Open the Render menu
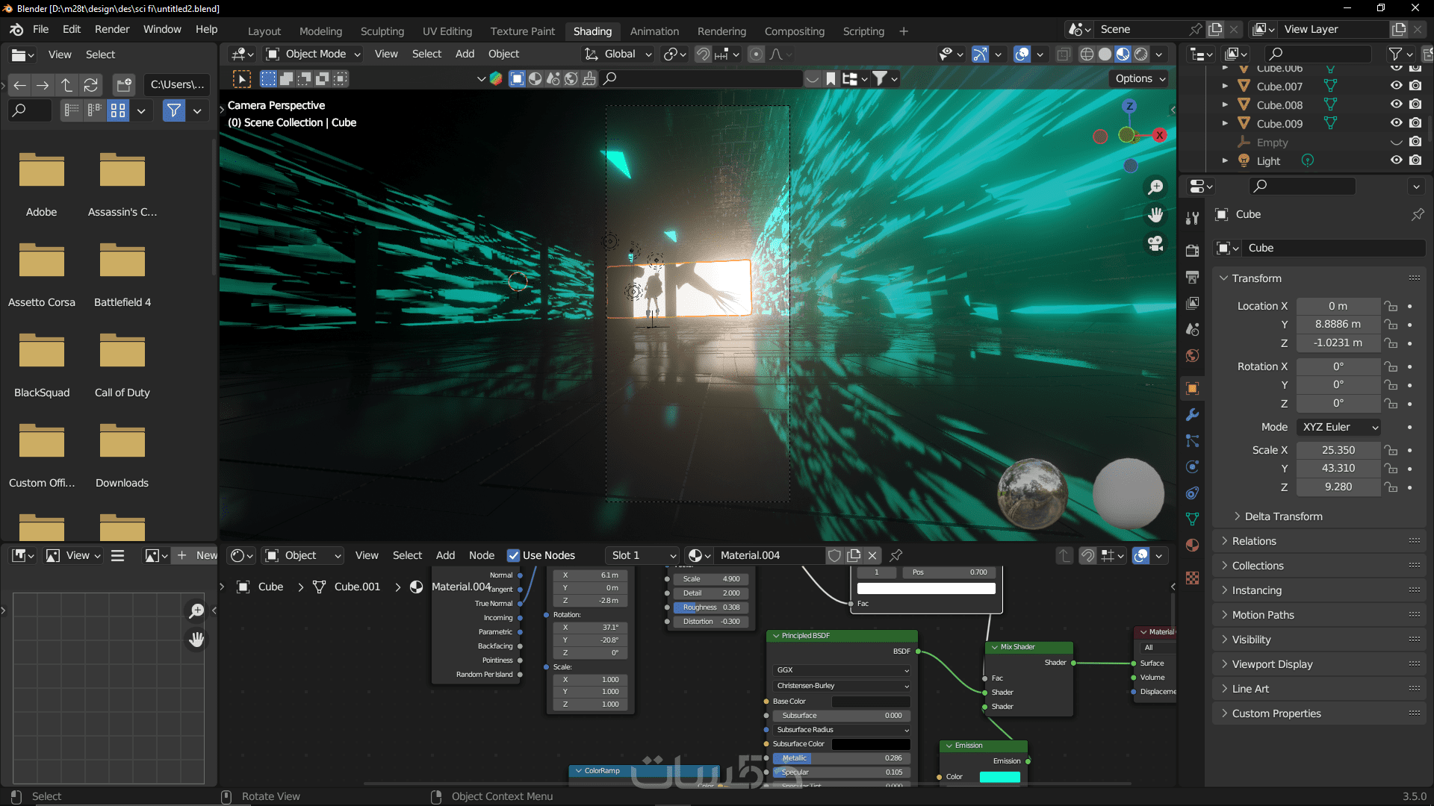 [112, 29]
